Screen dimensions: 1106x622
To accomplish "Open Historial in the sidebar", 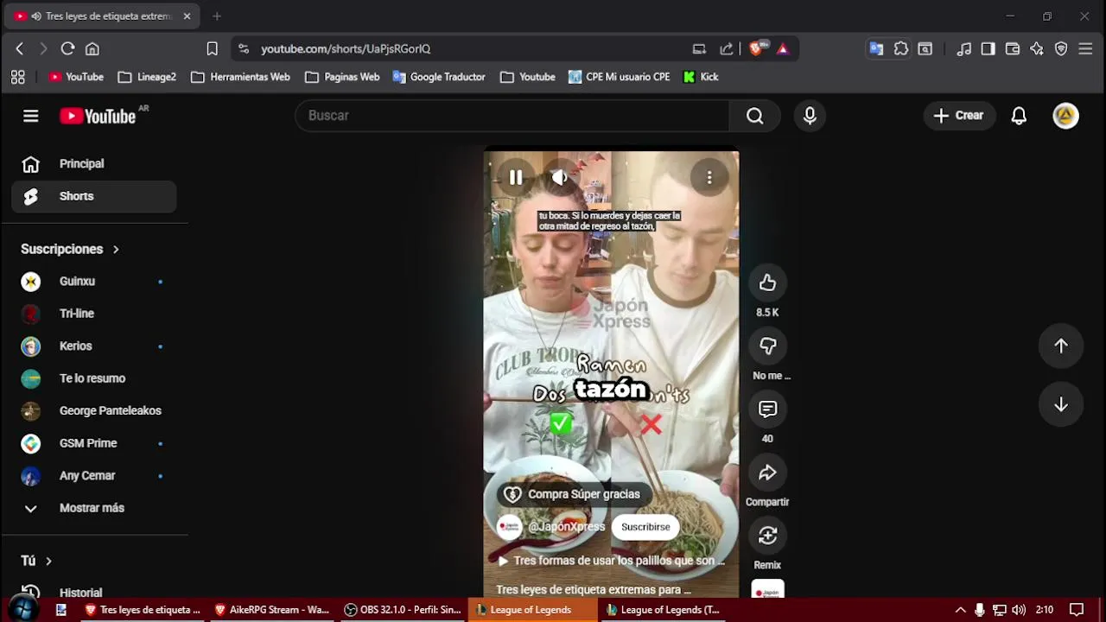I will tap(94, 593).
